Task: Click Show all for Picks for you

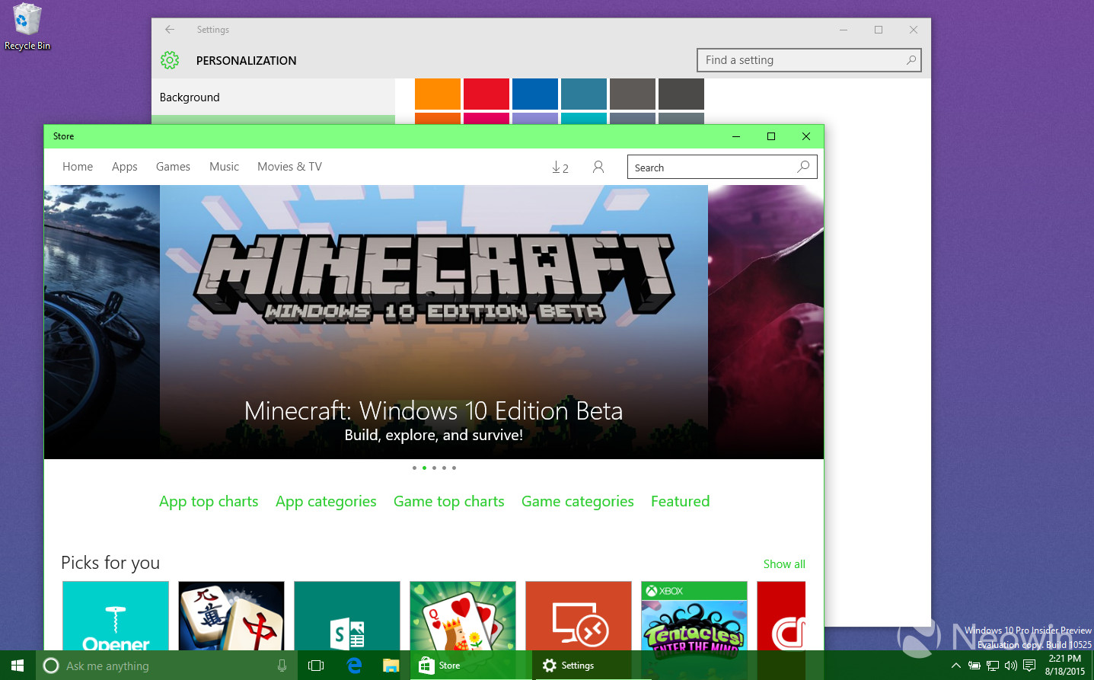Action: (x=784, y=564)
